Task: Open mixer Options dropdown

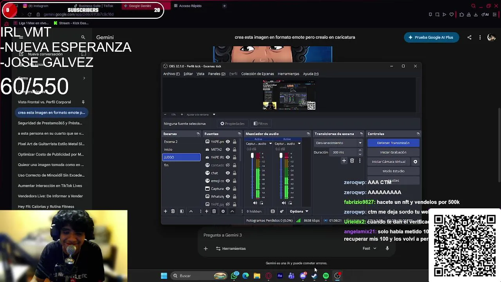Action: (299, 211)
